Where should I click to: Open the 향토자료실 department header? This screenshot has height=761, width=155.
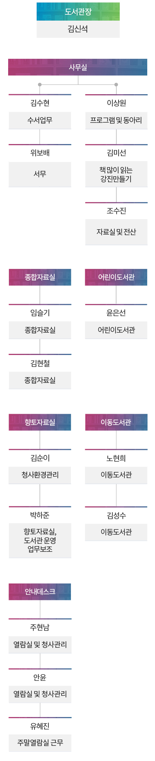(x=40, y=422)
